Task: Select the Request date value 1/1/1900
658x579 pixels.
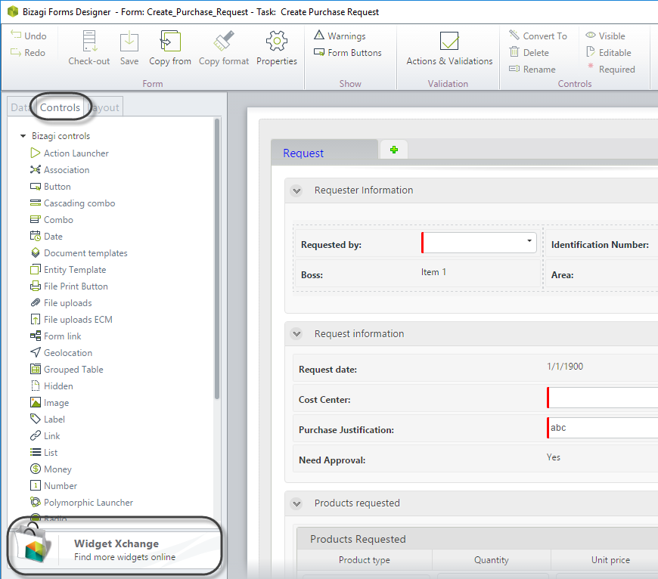Action: pos(565,367)
